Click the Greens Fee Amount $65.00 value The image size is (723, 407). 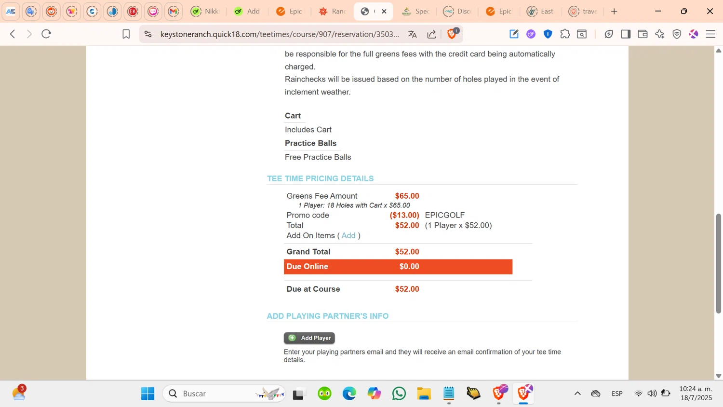tap(407, 196)
